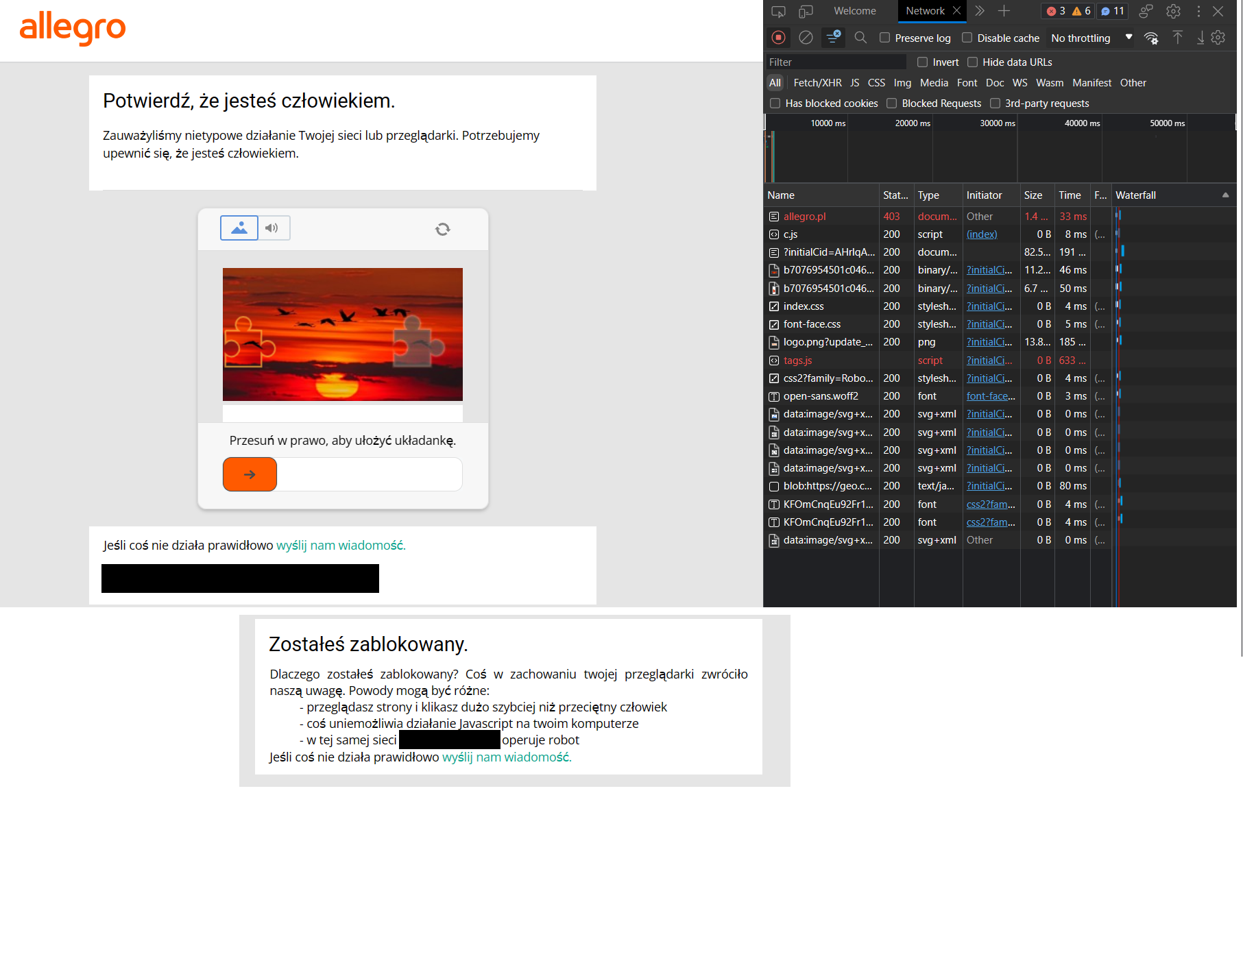The width and height of the screenshot is (1243, 963).
Task: Sort by the Waterfall column arrow
Action: click(x=1225, y=195)
